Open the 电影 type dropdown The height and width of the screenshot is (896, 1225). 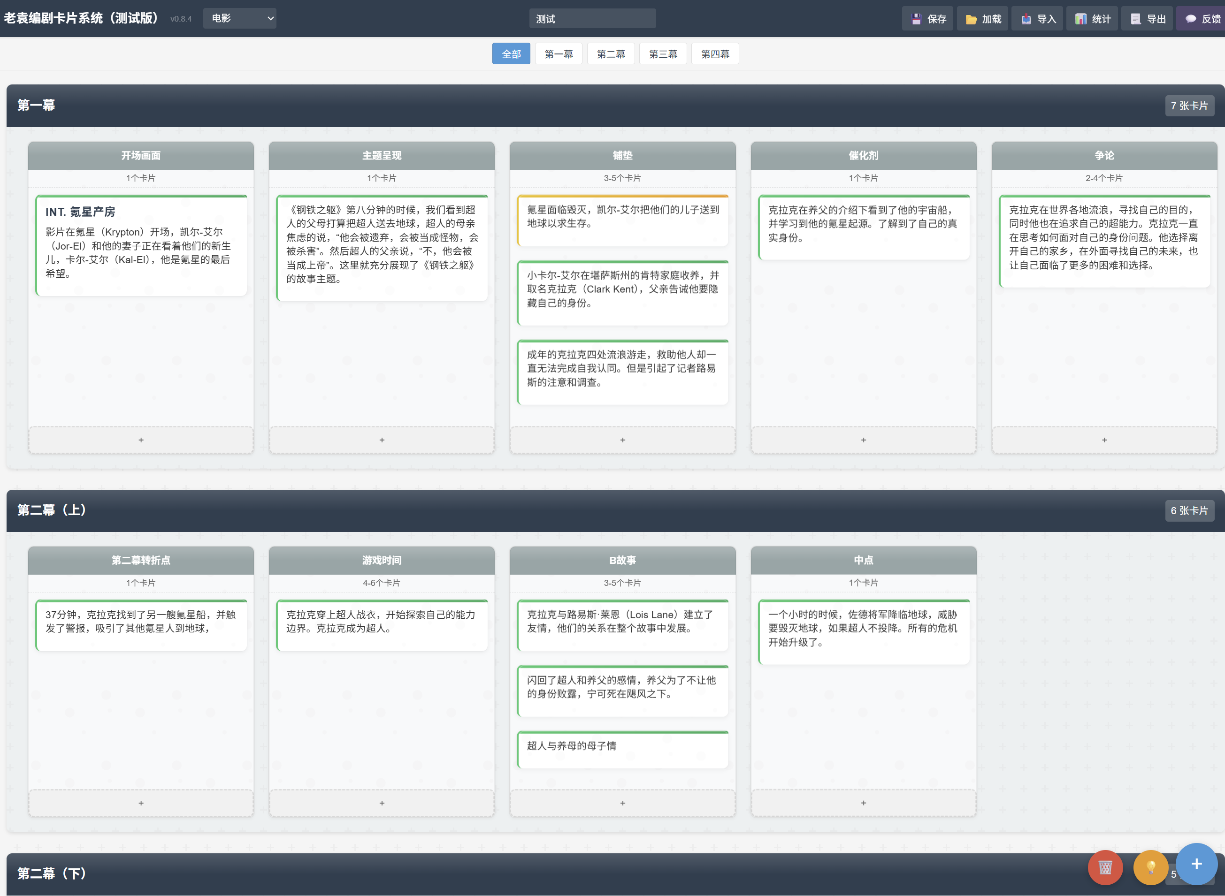point(240,18)
